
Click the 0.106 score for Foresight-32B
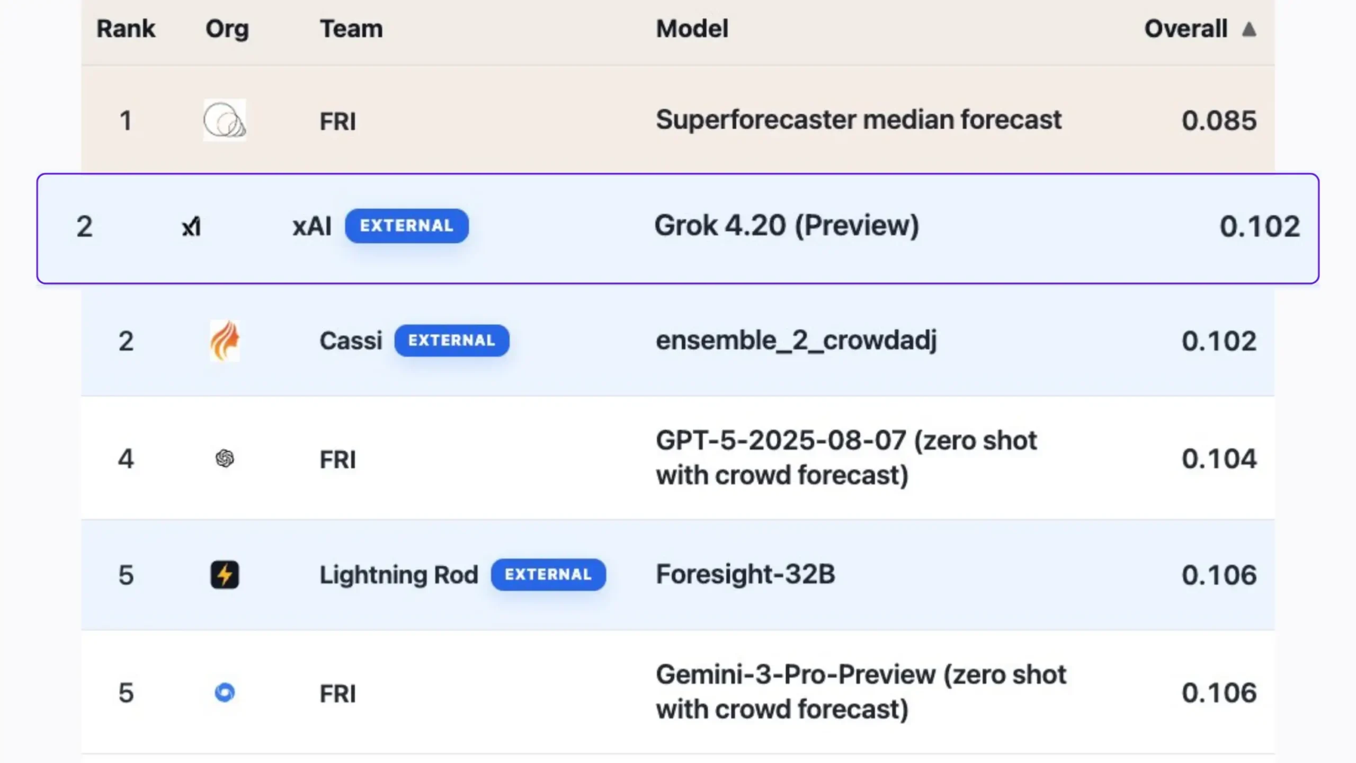click(x=1218, y=574)
